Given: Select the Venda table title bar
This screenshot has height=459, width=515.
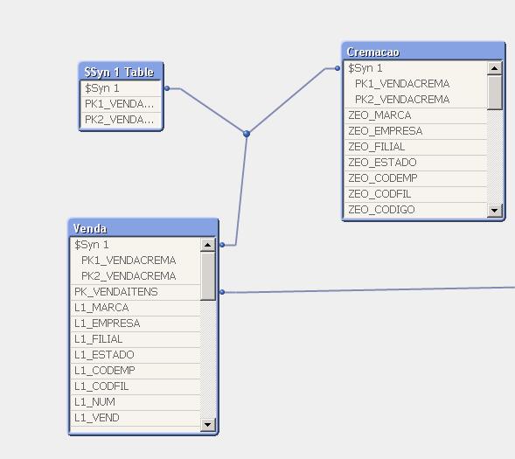Looking at the screenshot, I should click(x=143, y=228).
